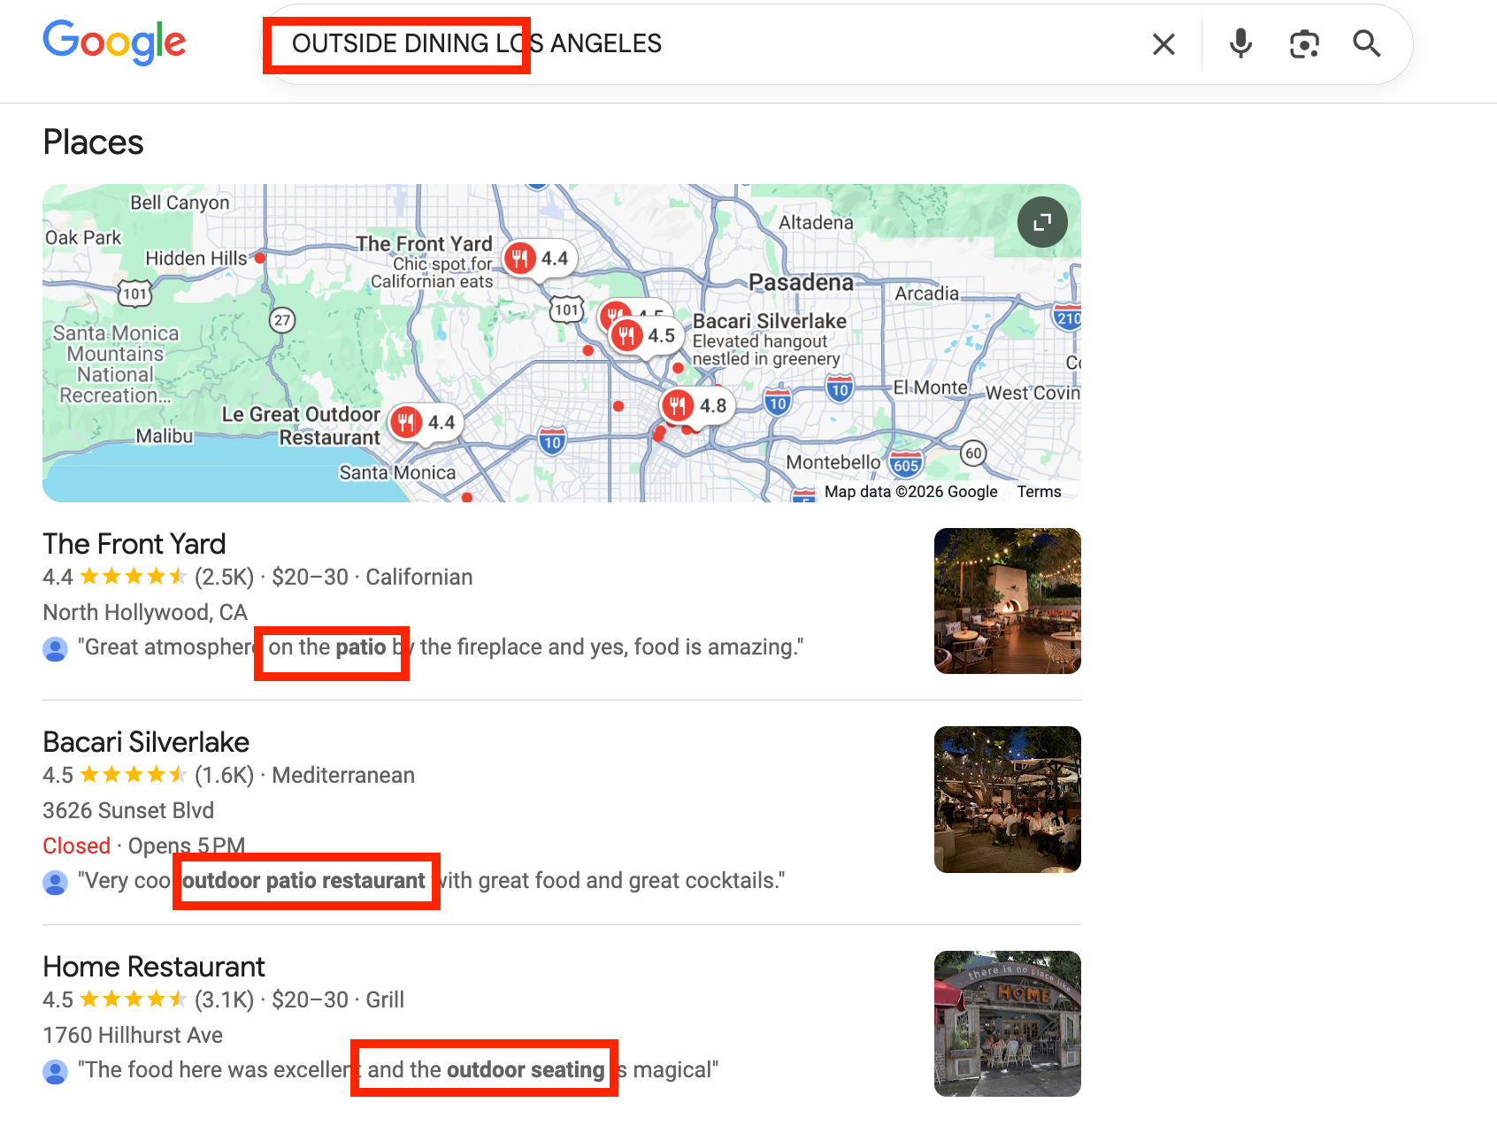1497x1141 pixels.
Task: Click The Front Yard review avatar icon
Action: coord(55,649)
